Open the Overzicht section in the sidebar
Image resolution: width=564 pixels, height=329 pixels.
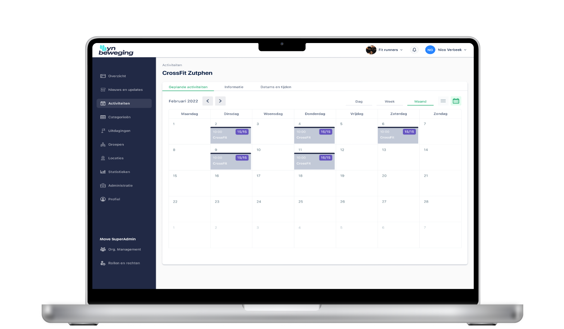117,76
